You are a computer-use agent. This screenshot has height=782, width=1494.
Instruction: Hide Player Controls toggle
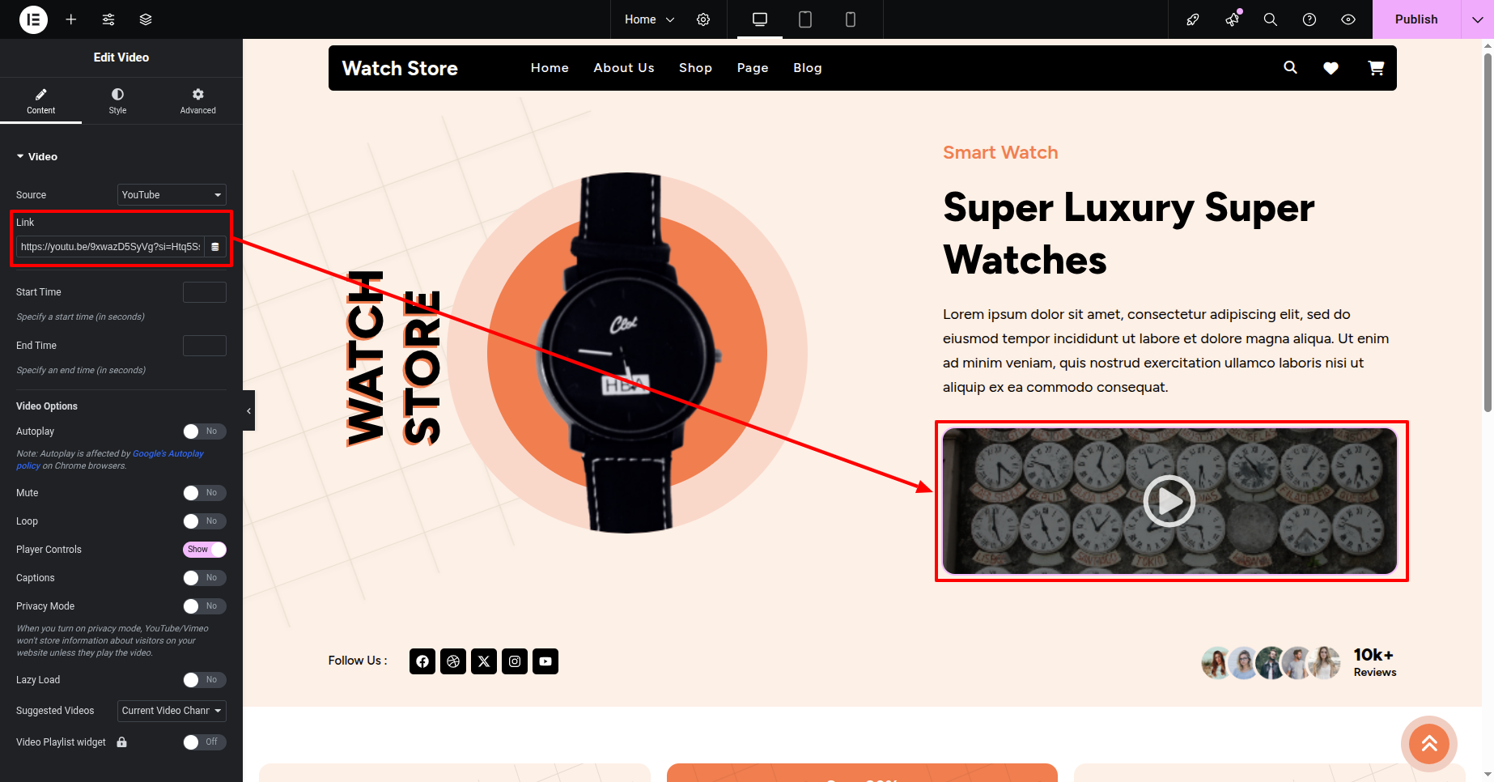204,550
